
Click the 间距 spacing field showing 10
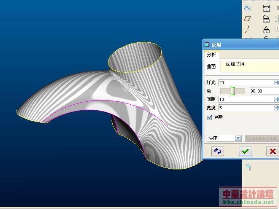[246, 99]
